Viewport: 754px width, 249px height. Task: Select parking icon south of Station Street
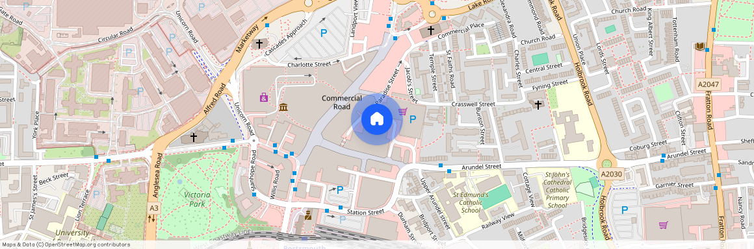pos(343,219)
